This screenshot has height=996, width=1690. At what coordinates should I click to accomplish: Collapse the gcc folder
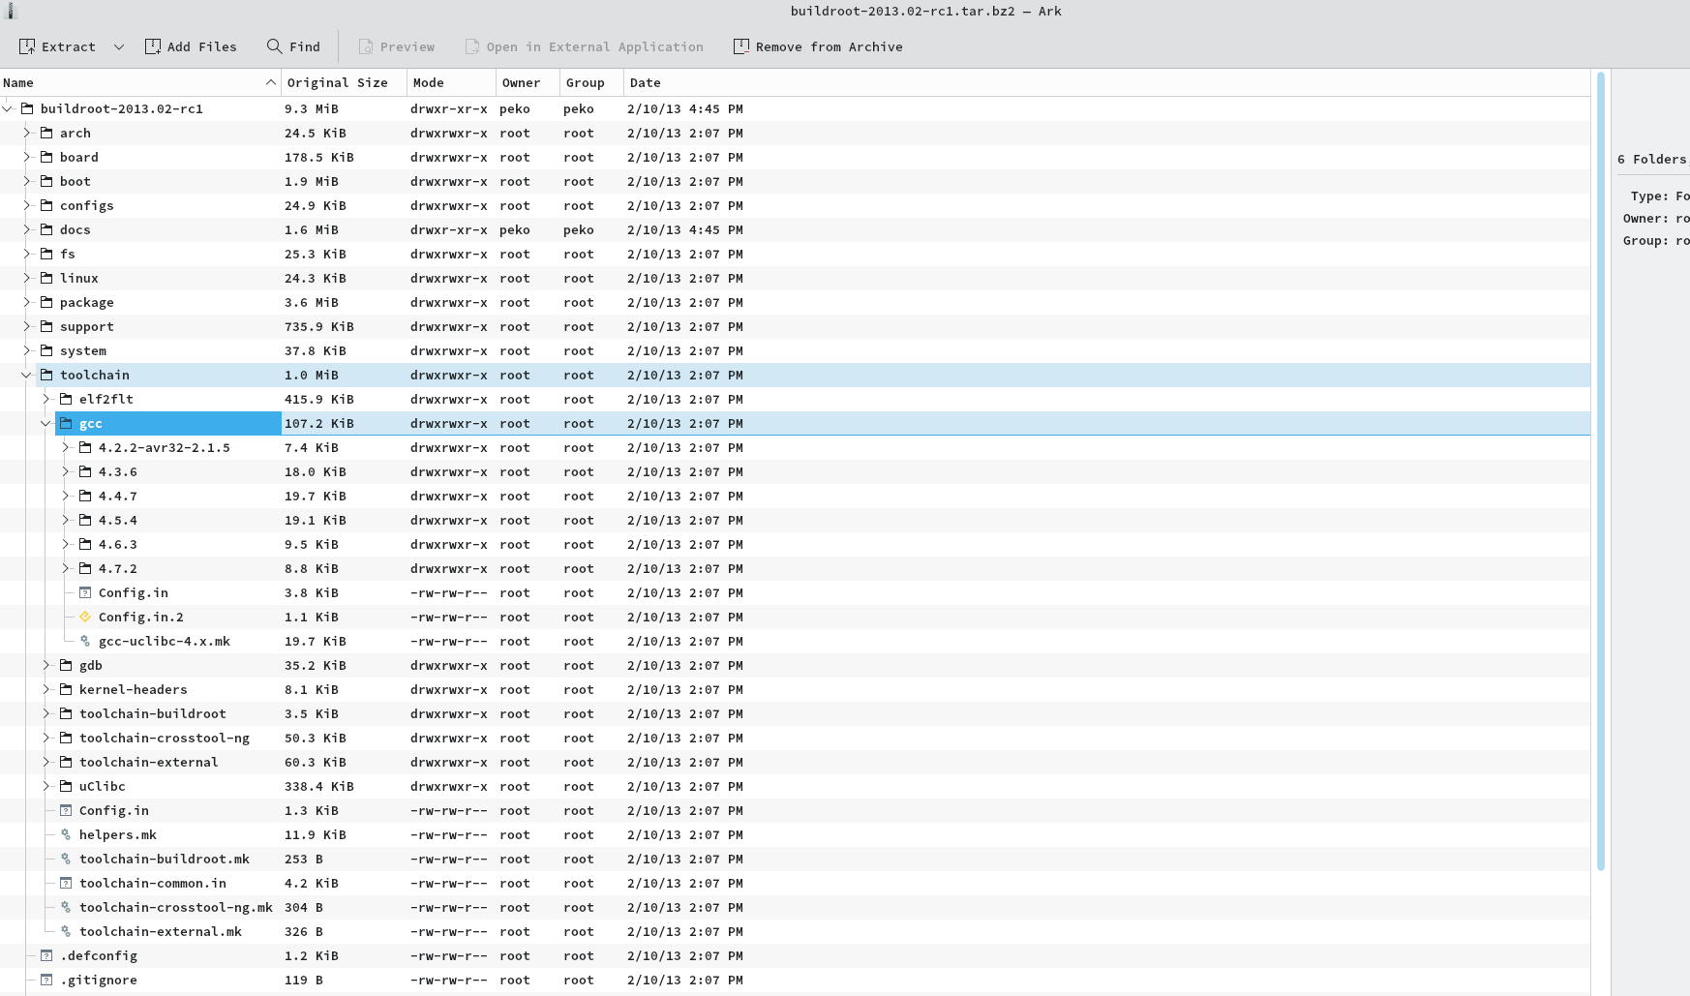click(x=46, y=423)
